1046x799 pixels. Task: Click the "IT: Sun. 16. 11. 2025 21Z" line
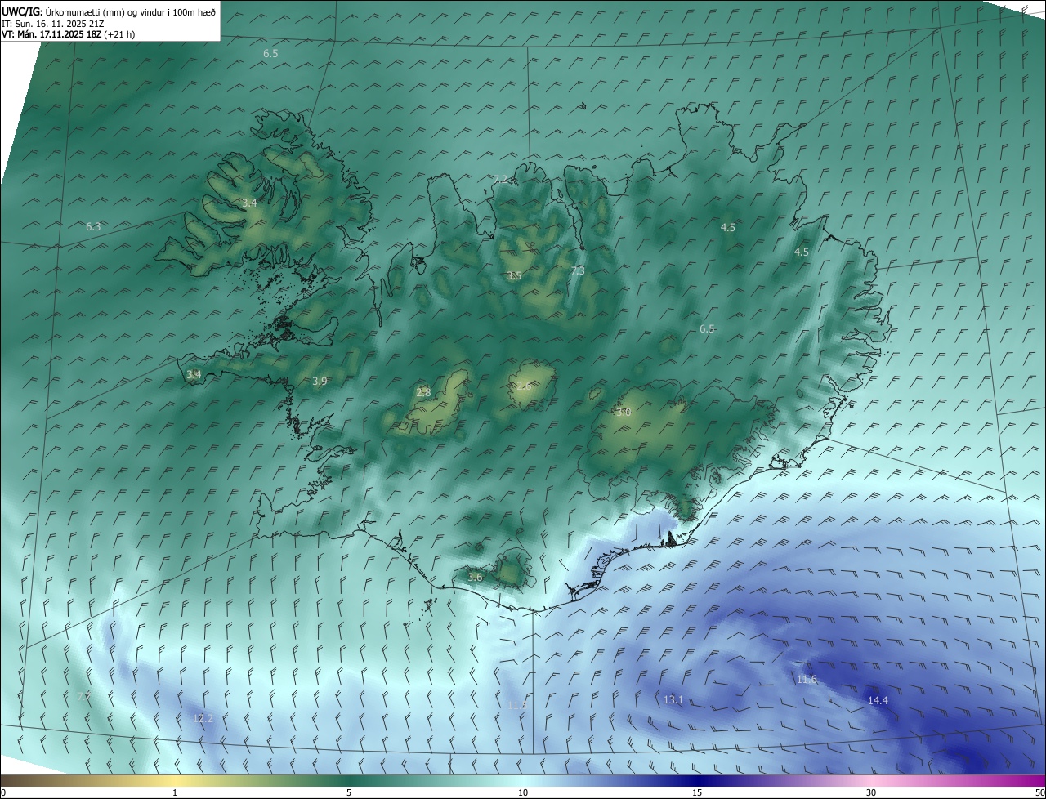pos(52,24)
